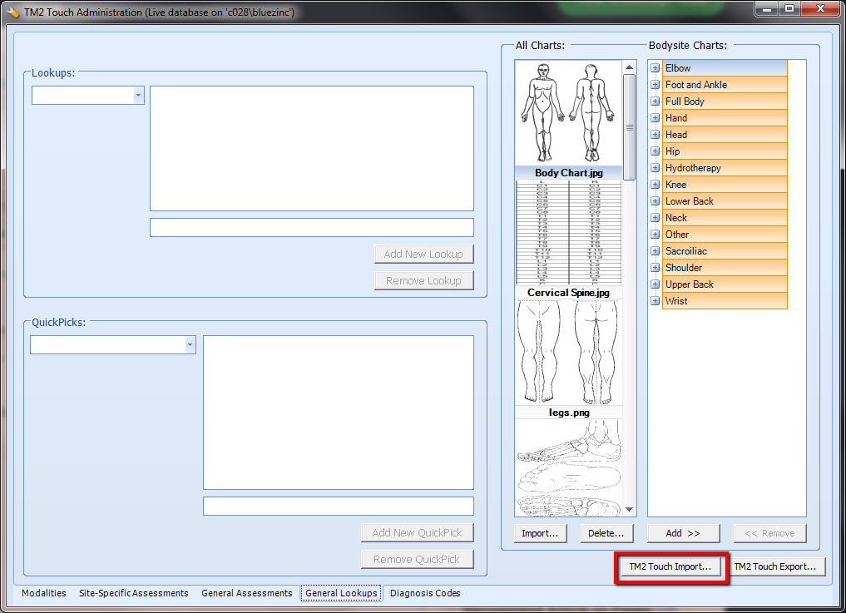Screen dimensions: 846x613
Task: Open the Diagnosis Codes tab
Action: 425,593
